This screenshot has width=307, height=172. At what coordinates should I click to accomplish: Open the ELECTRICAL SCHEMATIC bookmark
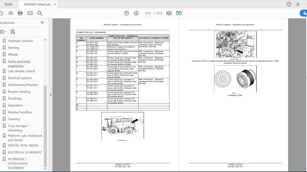point(25,152)
